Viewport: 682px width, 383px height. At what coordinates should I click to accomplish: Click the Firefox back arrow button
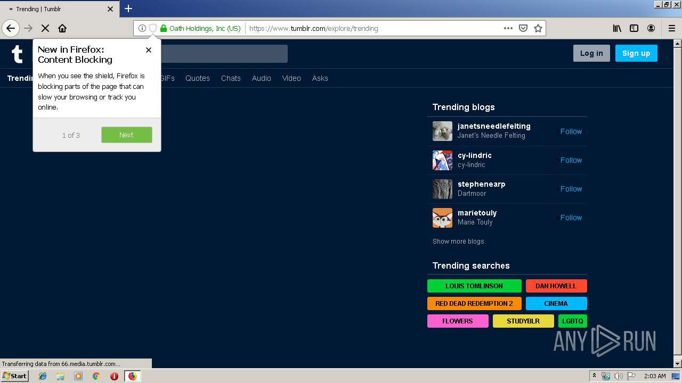11,28
